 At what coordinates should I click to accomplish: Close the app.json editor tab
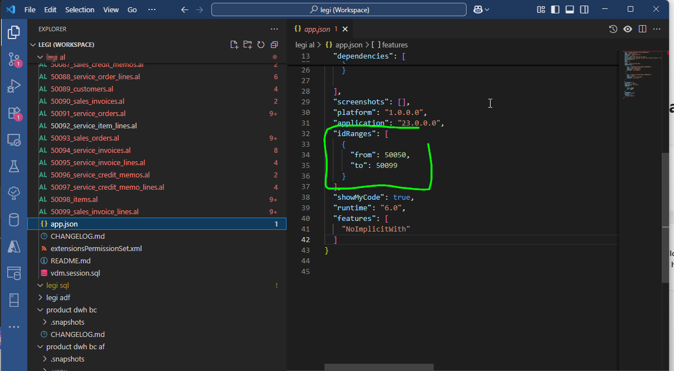pos(345,29)
